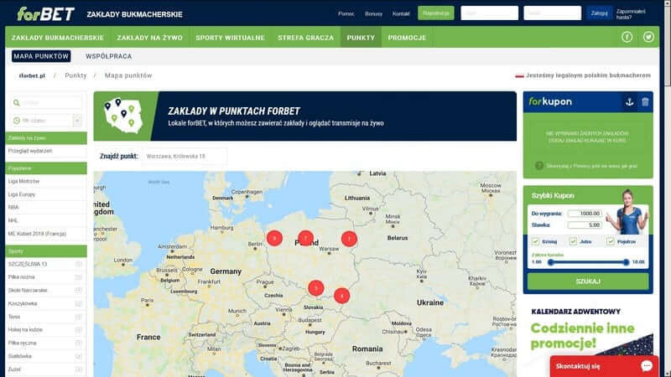Click the Zaloguj login button
This screenshot has height=377, width=671.
[x=599, y=13]
